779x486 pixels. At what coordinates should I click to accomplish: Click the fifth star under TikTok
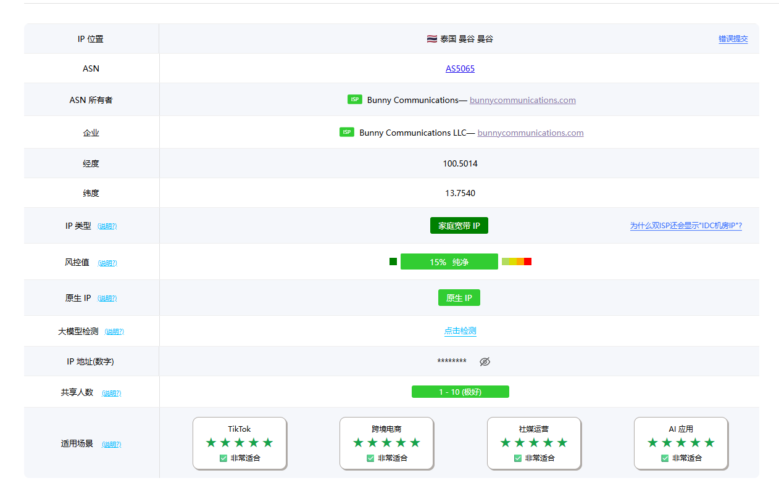pos(268,442)
